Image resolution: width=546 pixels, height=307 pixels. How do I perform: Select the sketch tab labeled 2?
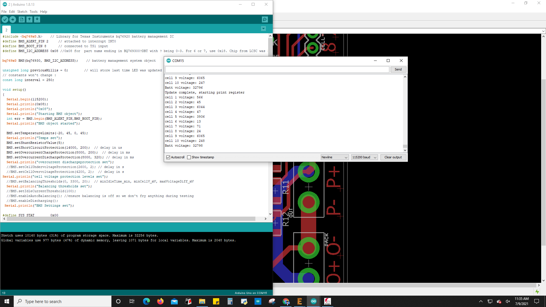point(7,30)
